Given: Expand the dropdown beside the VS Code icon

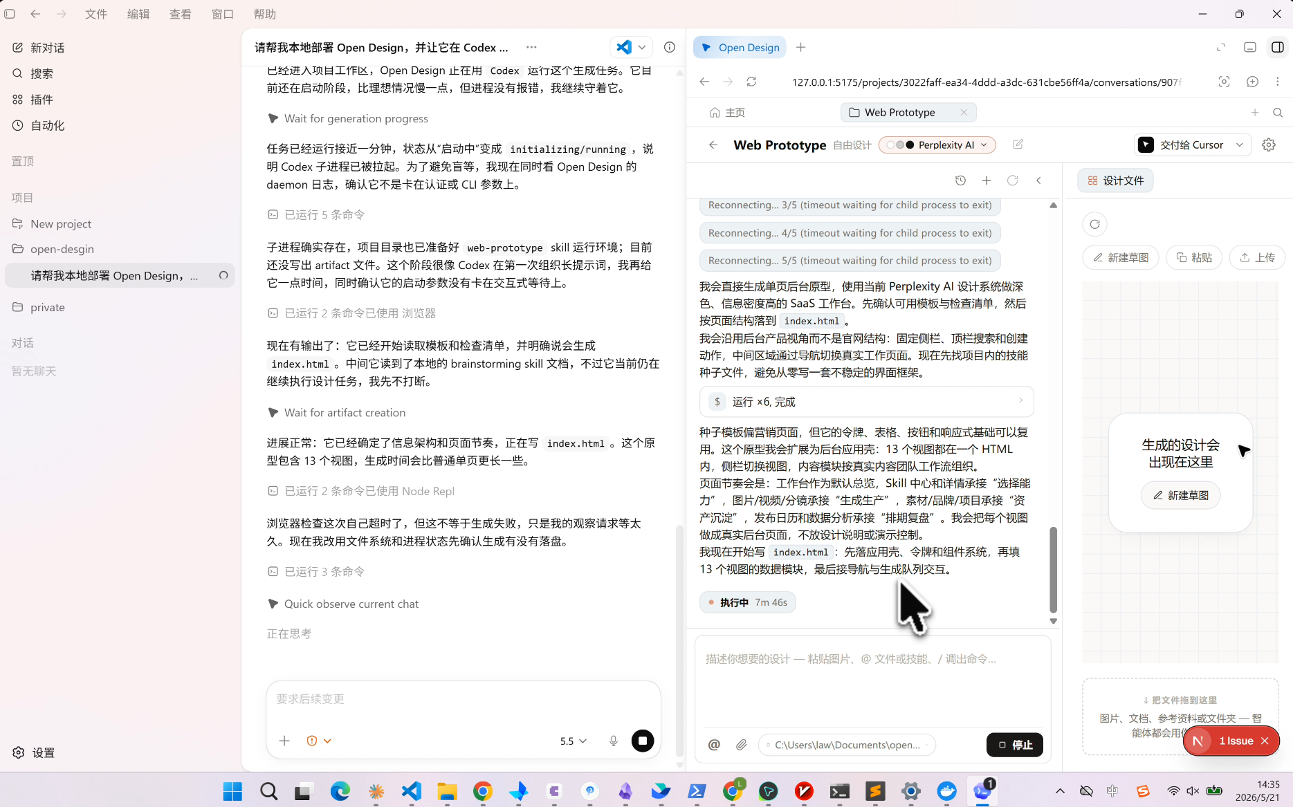Looking at the screenshot, I should tap(642, 47).
